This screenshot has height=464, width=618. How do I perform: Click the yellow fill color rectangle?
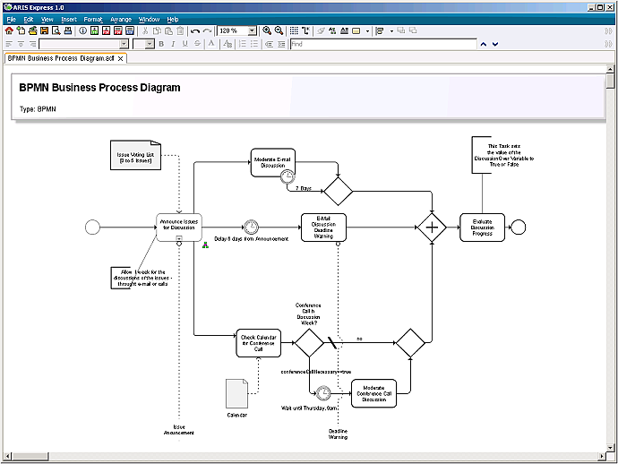(x=356, y=30)
